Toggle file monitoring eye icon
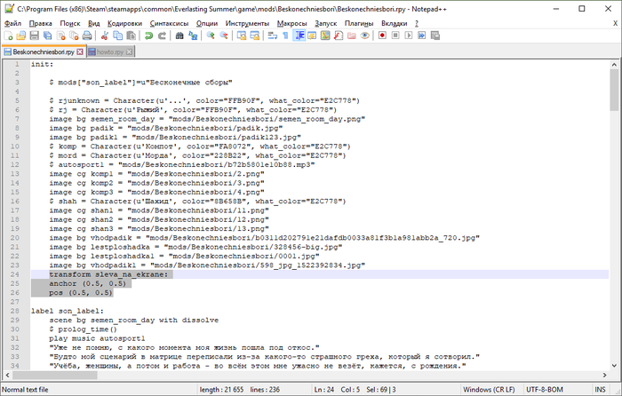 (x=364, y=36)
